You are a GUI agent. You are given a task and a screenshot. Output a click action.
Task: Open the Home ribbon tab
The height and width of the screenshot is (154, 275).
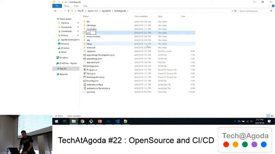67,6
